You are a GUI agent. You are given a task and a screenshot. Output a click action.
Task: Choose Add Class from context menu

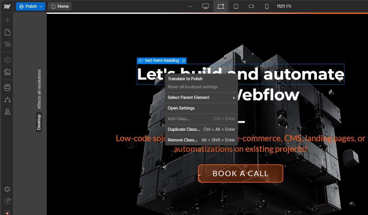tap(201, 119)
